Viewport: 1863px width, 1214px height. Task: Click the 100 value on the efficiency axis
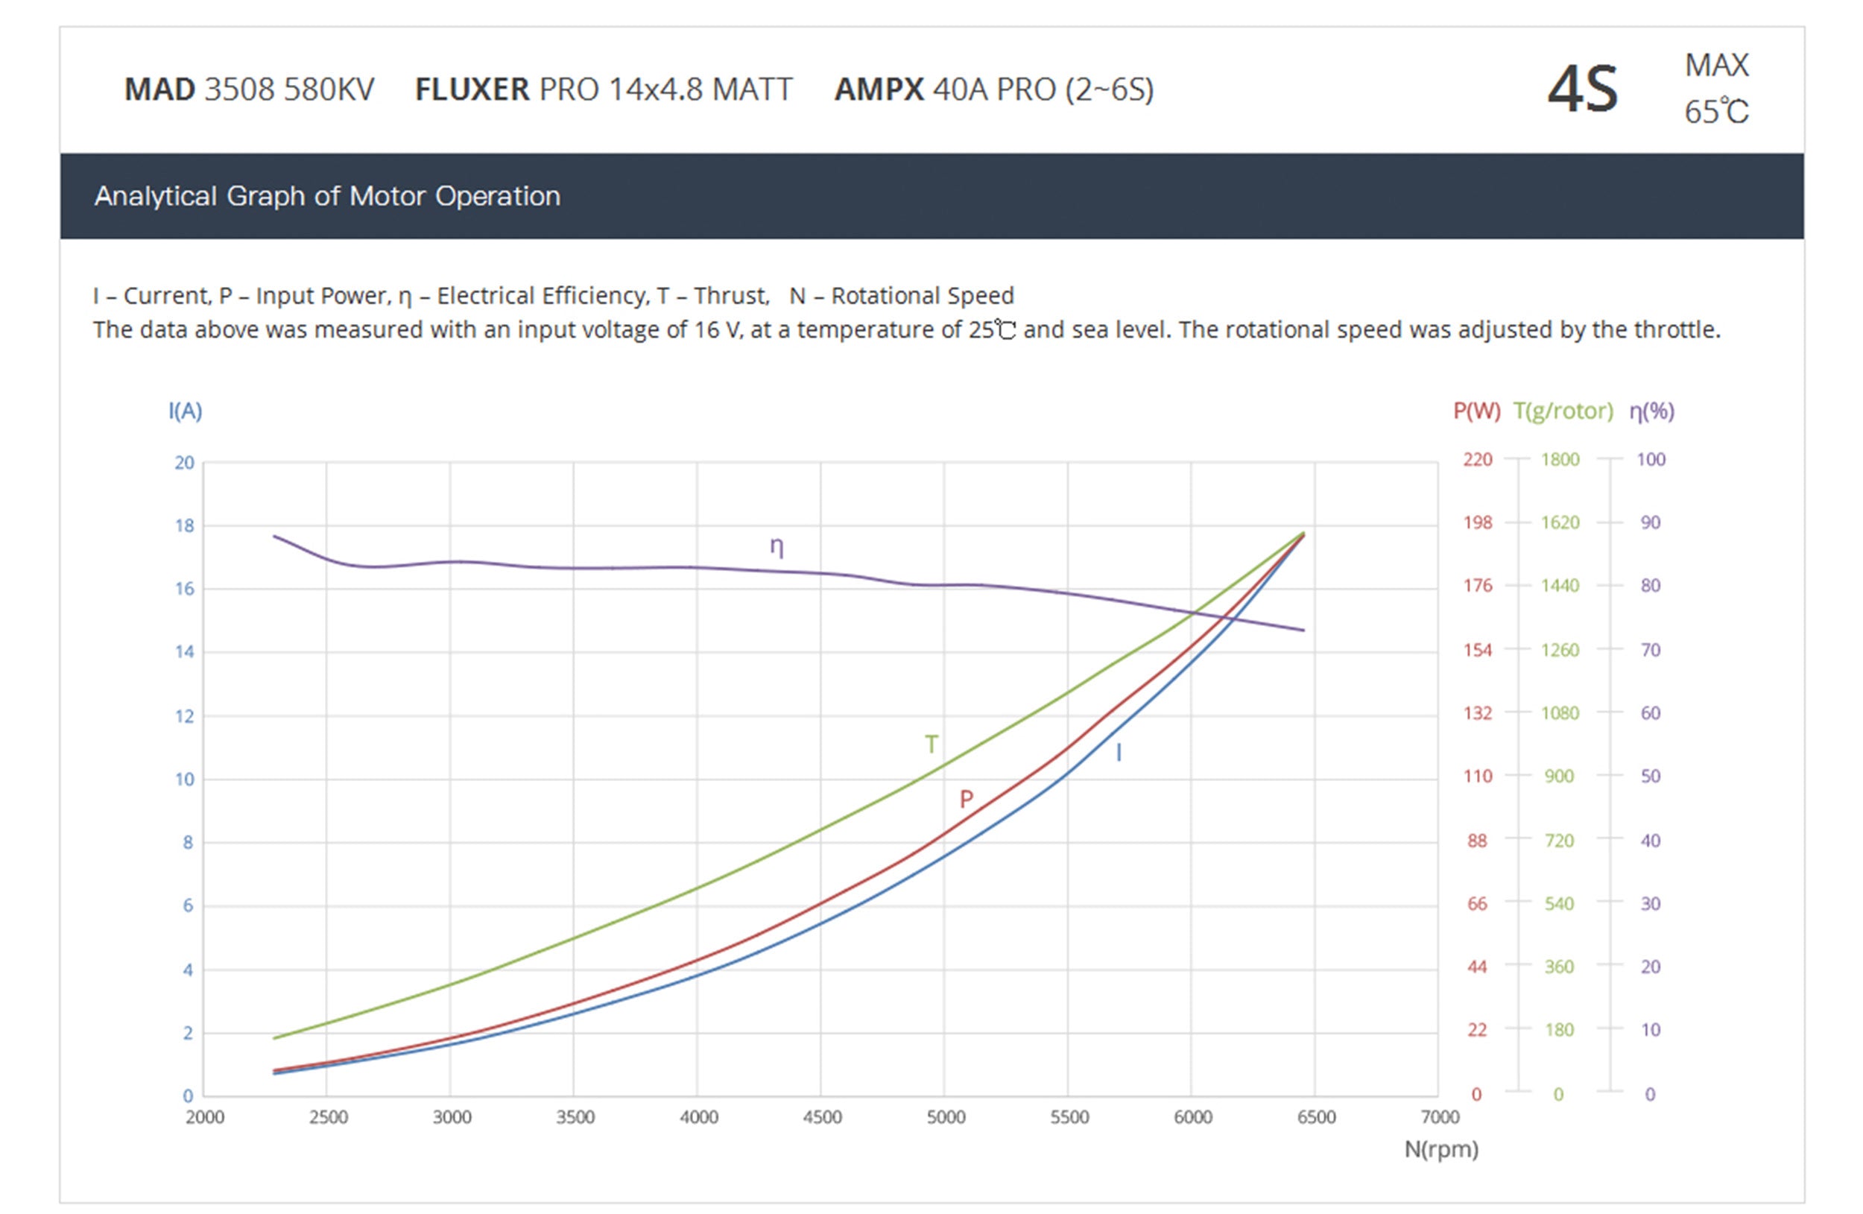pyautogui.click(x=1650, y=458)
